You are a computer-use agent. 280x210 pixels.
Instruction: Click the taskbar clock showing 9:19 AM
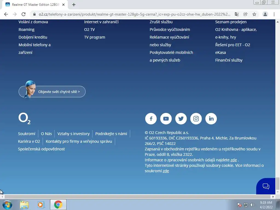click(266, 205)
